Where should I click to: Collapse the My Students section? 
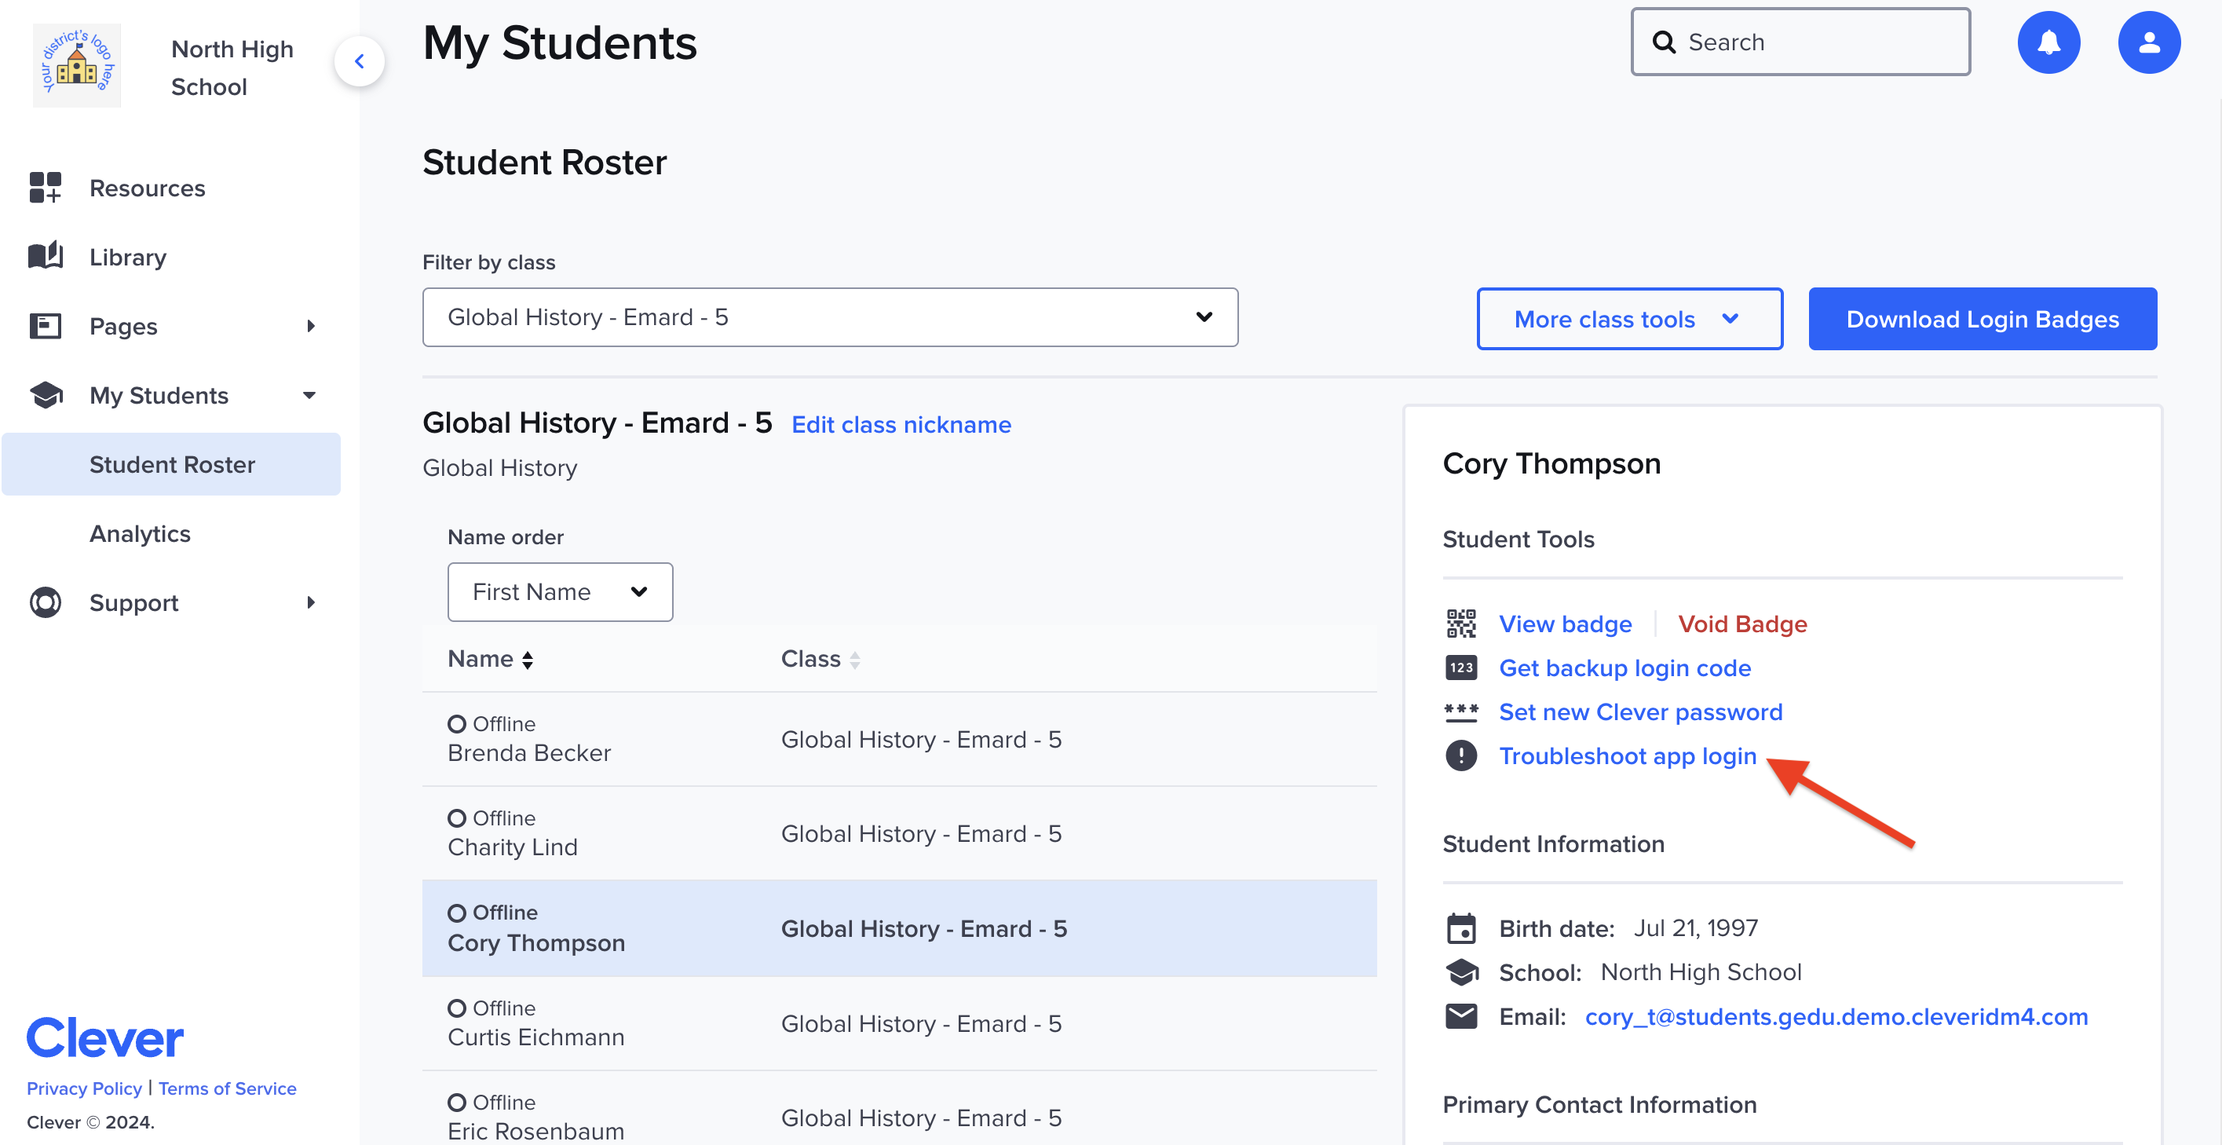click(309, 394)
